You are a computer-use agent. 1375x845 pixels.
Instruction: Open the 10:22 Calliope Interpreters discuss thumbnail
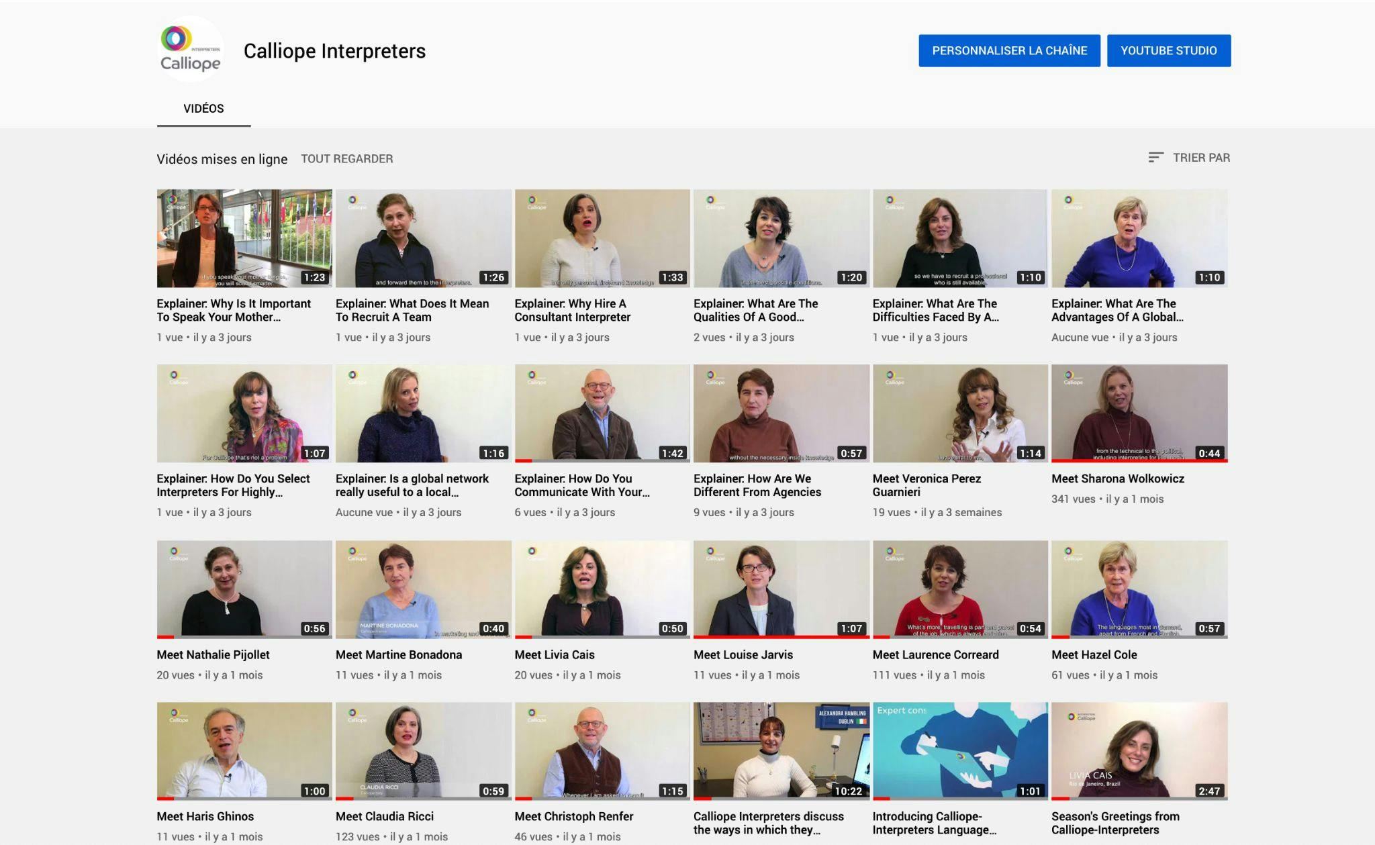pos(781,751)
